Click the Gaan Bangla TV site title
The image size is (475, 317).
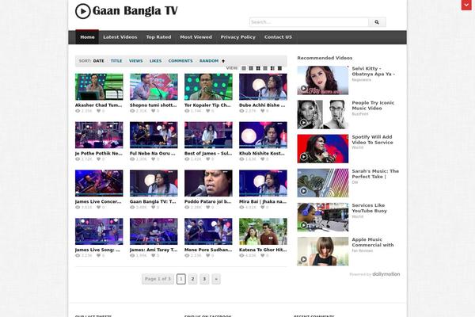[135, 11]
